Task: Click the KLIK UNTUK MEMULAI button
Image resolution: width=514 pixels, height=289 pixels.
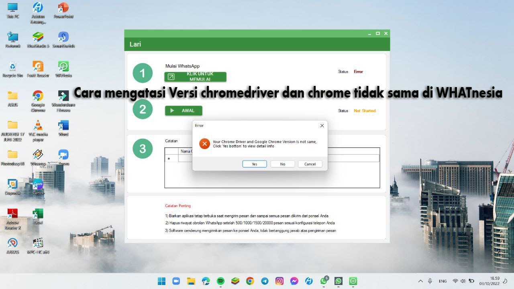Action: point(195,77)
